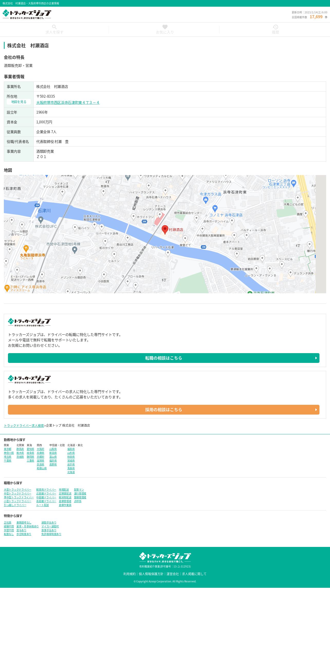Click the 岩田葬祭 map pin
Screen dimensions: 330x660
(262, 258)
